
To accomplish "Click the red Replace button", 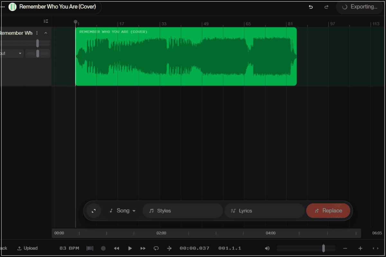I will click(328, 211).
